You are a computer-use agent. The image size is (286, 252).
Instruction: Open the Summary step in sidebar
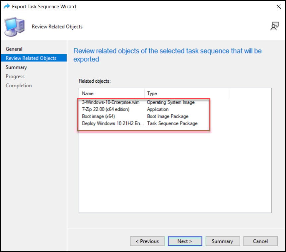pos(16,67)
